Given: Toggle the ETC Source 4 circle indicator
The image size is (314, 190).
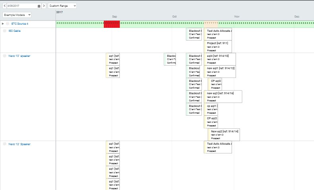Looking at the screenshot, I should pos(8,23).
